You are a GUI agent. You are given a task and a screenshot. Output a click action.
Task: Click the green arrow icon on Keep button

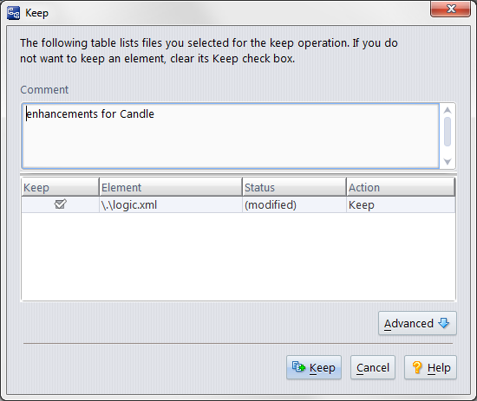298,367
